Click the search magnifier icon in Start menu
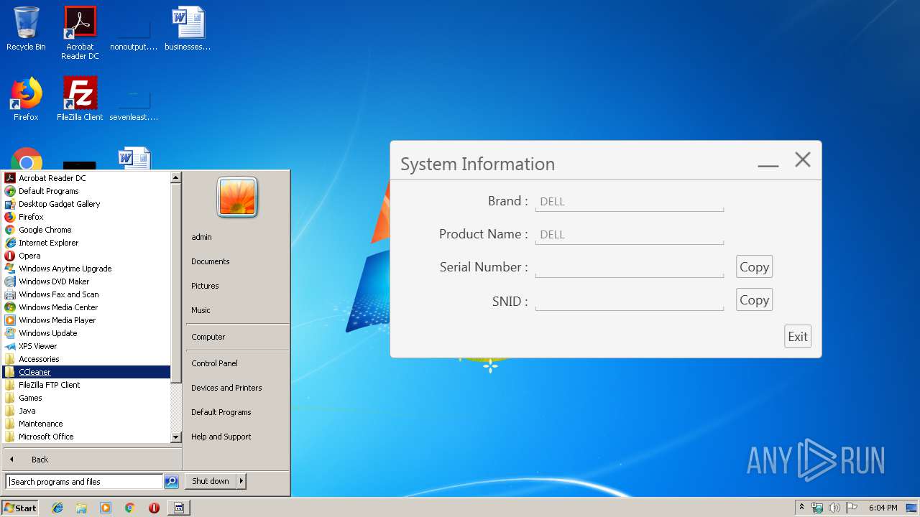 [x=171, y=482]
